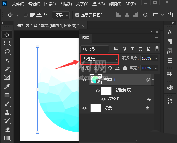The height and width of the screenshot is (143, 177).
Task: Open the Swatches grid panel icon
Action: 170,74
